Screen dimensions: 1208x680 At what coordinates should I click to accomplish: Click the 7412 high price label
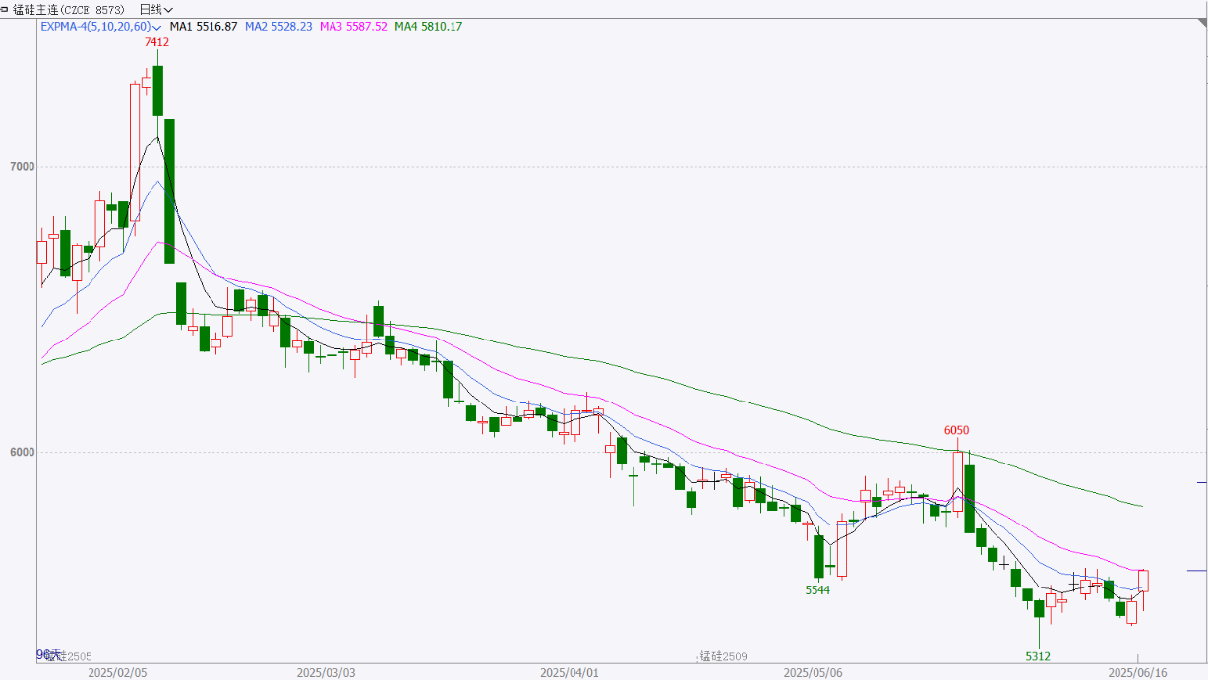(x=156, y=42)
